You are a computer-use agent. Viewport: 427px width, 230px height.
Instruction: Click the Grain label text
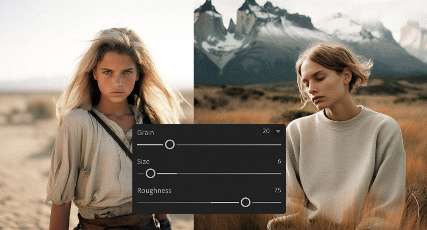click(x=145, y=133)
